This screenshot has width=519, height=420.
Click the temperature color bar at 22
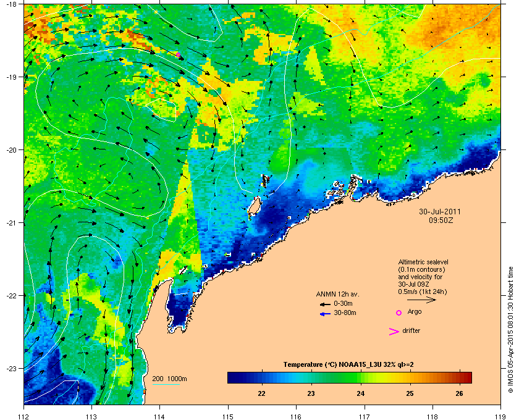262,377
